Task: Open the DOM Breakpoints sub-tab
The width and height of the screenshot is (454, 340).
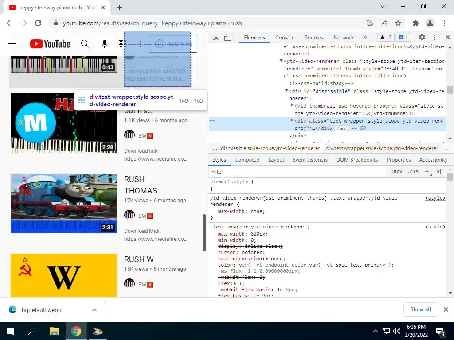Action: click(x=357, y=160)
